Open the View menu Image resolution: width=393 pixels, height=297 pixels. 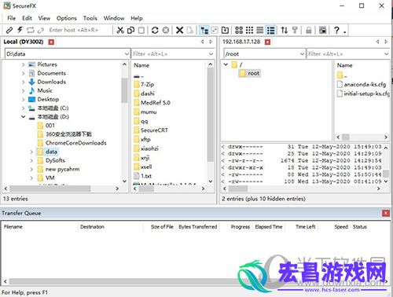44,18
